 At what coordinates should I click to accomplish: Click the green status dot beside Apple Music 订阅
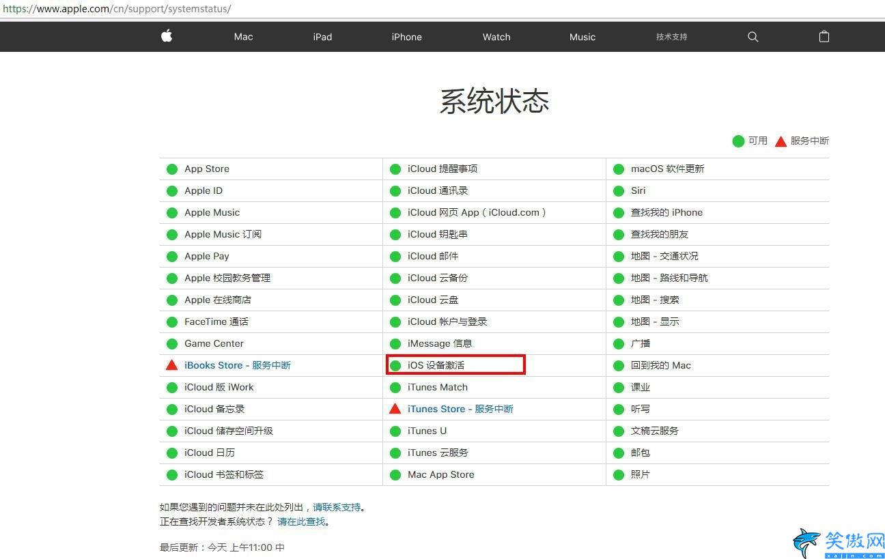pos(172,234)
